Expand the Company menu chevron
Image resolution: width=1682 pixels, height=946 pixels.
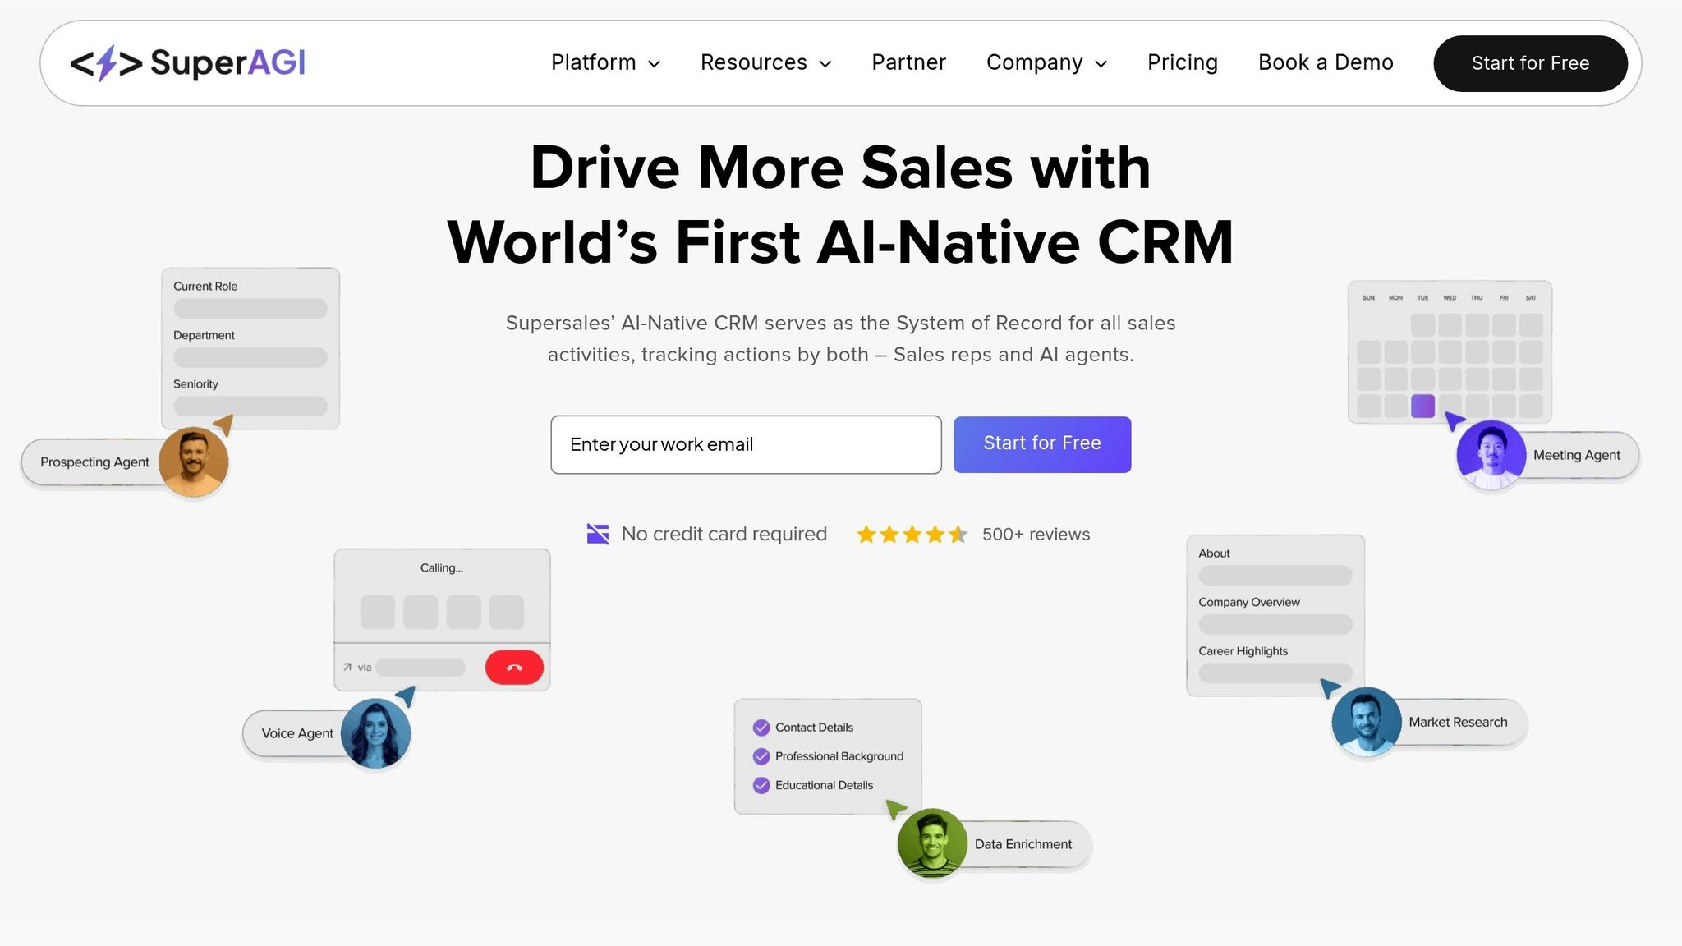click(x=1101, y=64)
